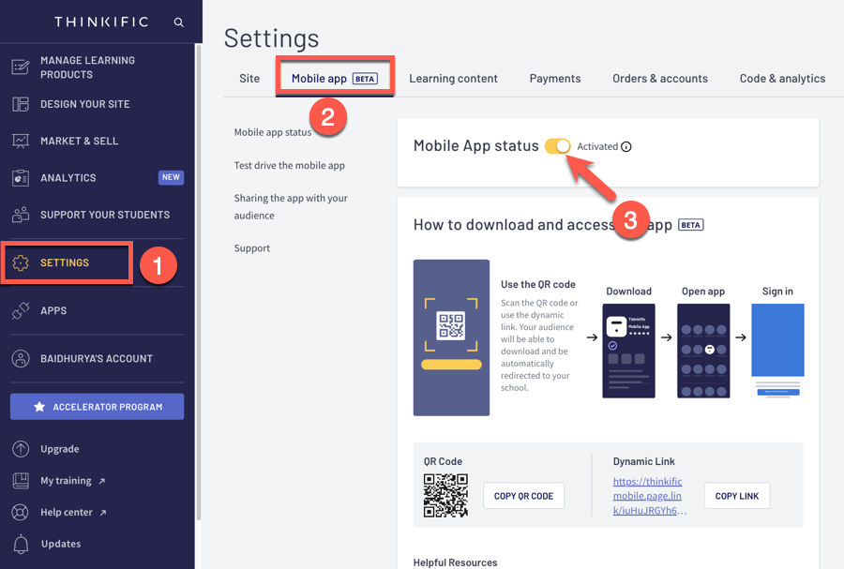844x569 pixels.
Task: Open the thinkificmobile dynamic link
Action: click(650, 496)
